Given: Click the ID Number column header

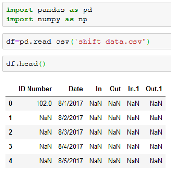Looking at the screenshot, I should 35,89.
